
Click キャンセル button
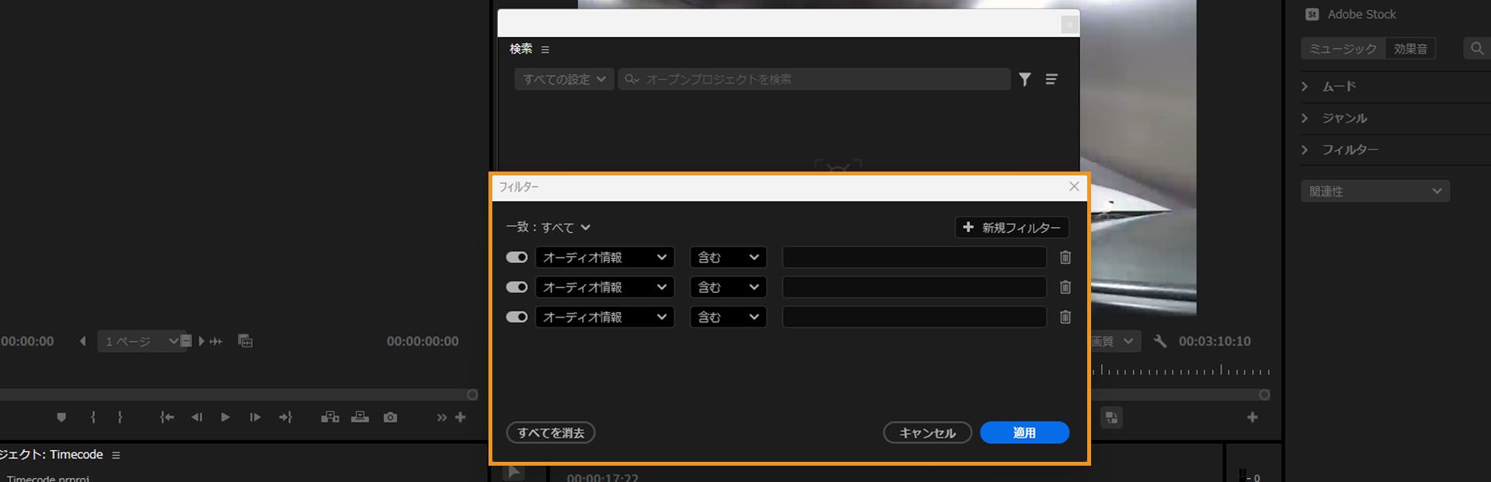(927, 433)
